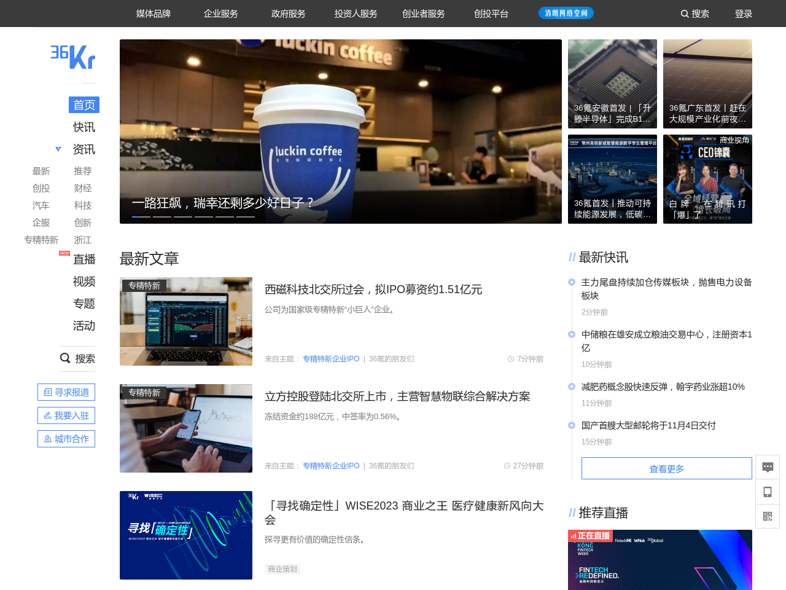Image resolution: width=786 pixels, height=590 pixels.
Task: Click the search magnifier icon in top bar
Action: (x=685, y=14)
